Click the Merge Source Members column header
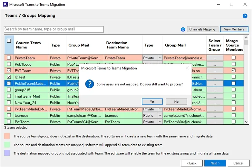The width and height of the screenshot is (252, 167). click(x=234, y=45)
